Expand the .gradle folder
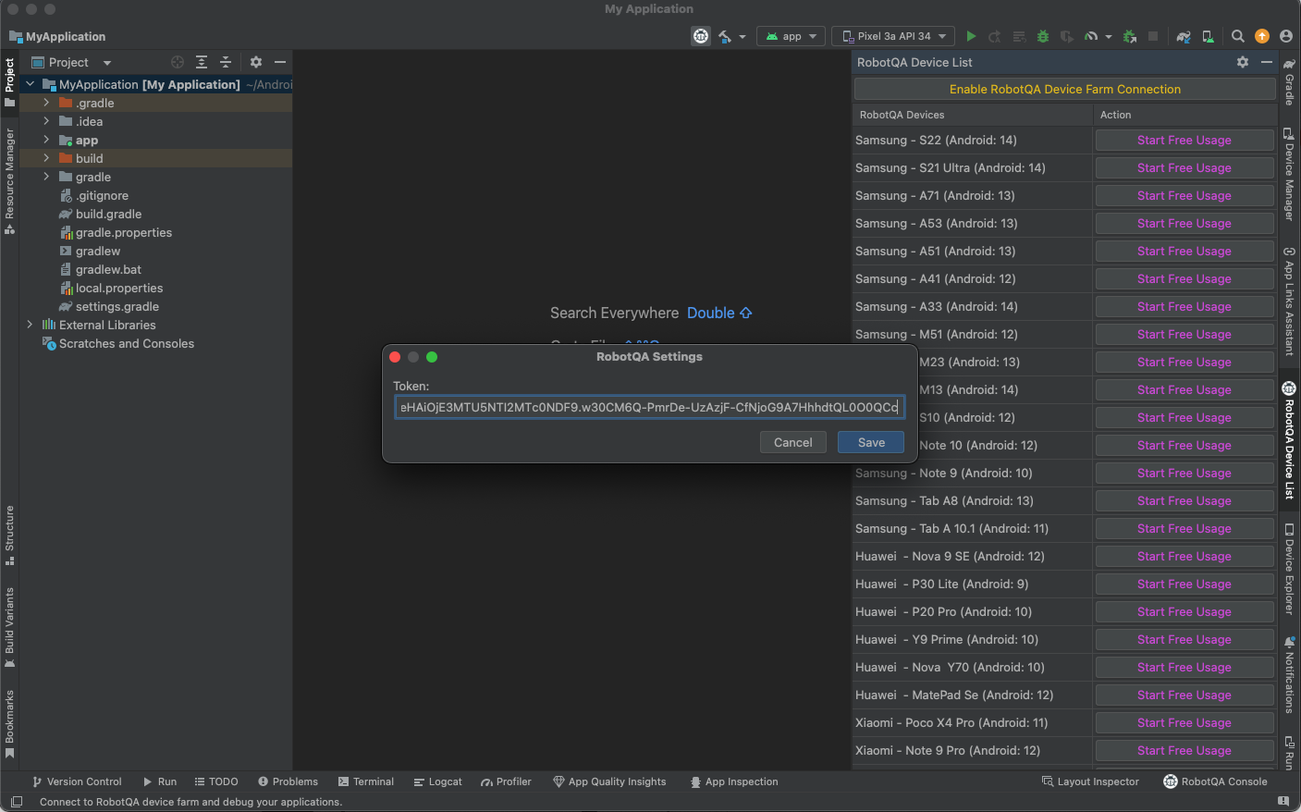 (x=46, y=103)
